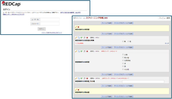The width and height of the screenshot is (172, 99).
Task: Click the copy icon for mhfyn field
Action: [79, 38]
